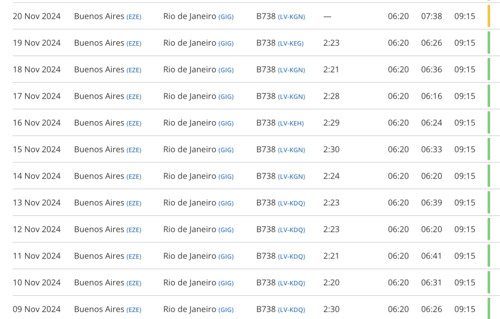Click the 2:30 flight time for 15 Nov

click(x=331, y=150)
